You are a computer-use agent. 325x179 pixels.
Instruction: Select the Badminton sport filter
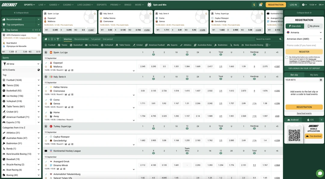point(221,45)
